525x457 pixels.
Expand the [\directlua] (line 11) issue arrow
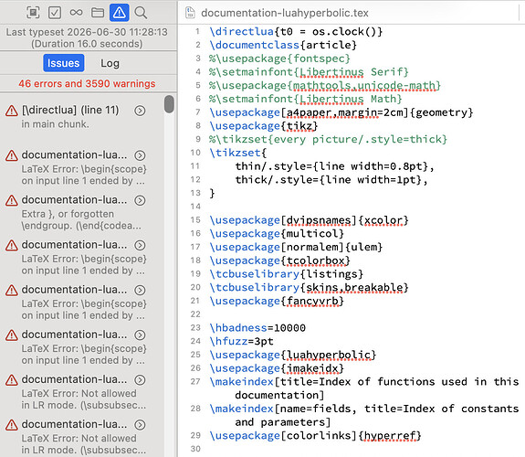coord(140,111)
